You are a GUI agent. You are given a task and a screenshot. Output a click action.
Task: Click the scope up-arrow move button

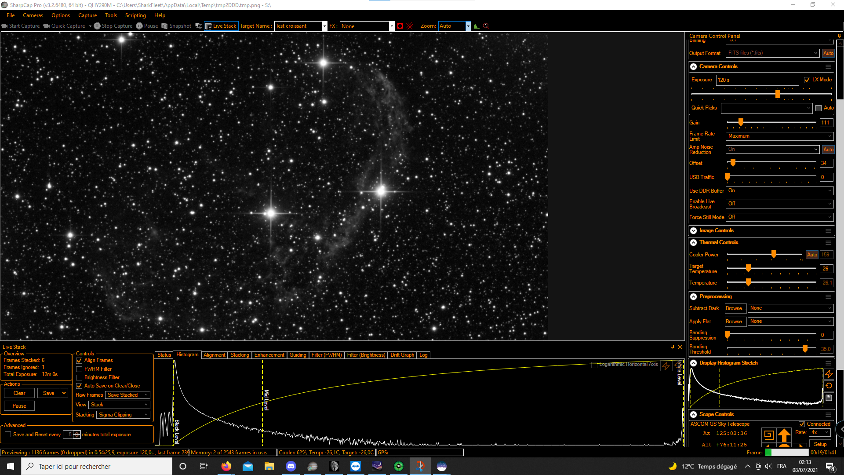pyautogui.click(x=784, y=435)
